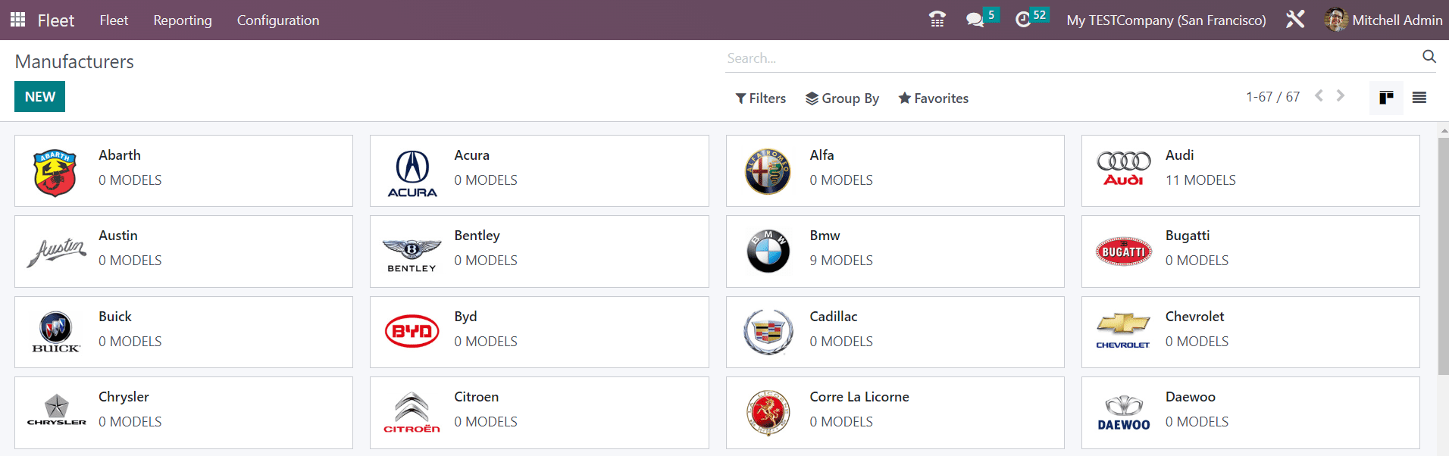The image size is (1449, 456).
Task: Open the Reporting menu
Action: point(183,20)
